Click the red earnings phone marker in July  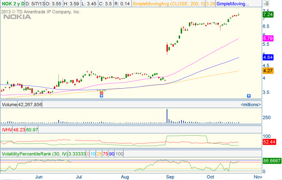[x=102, y=93]
